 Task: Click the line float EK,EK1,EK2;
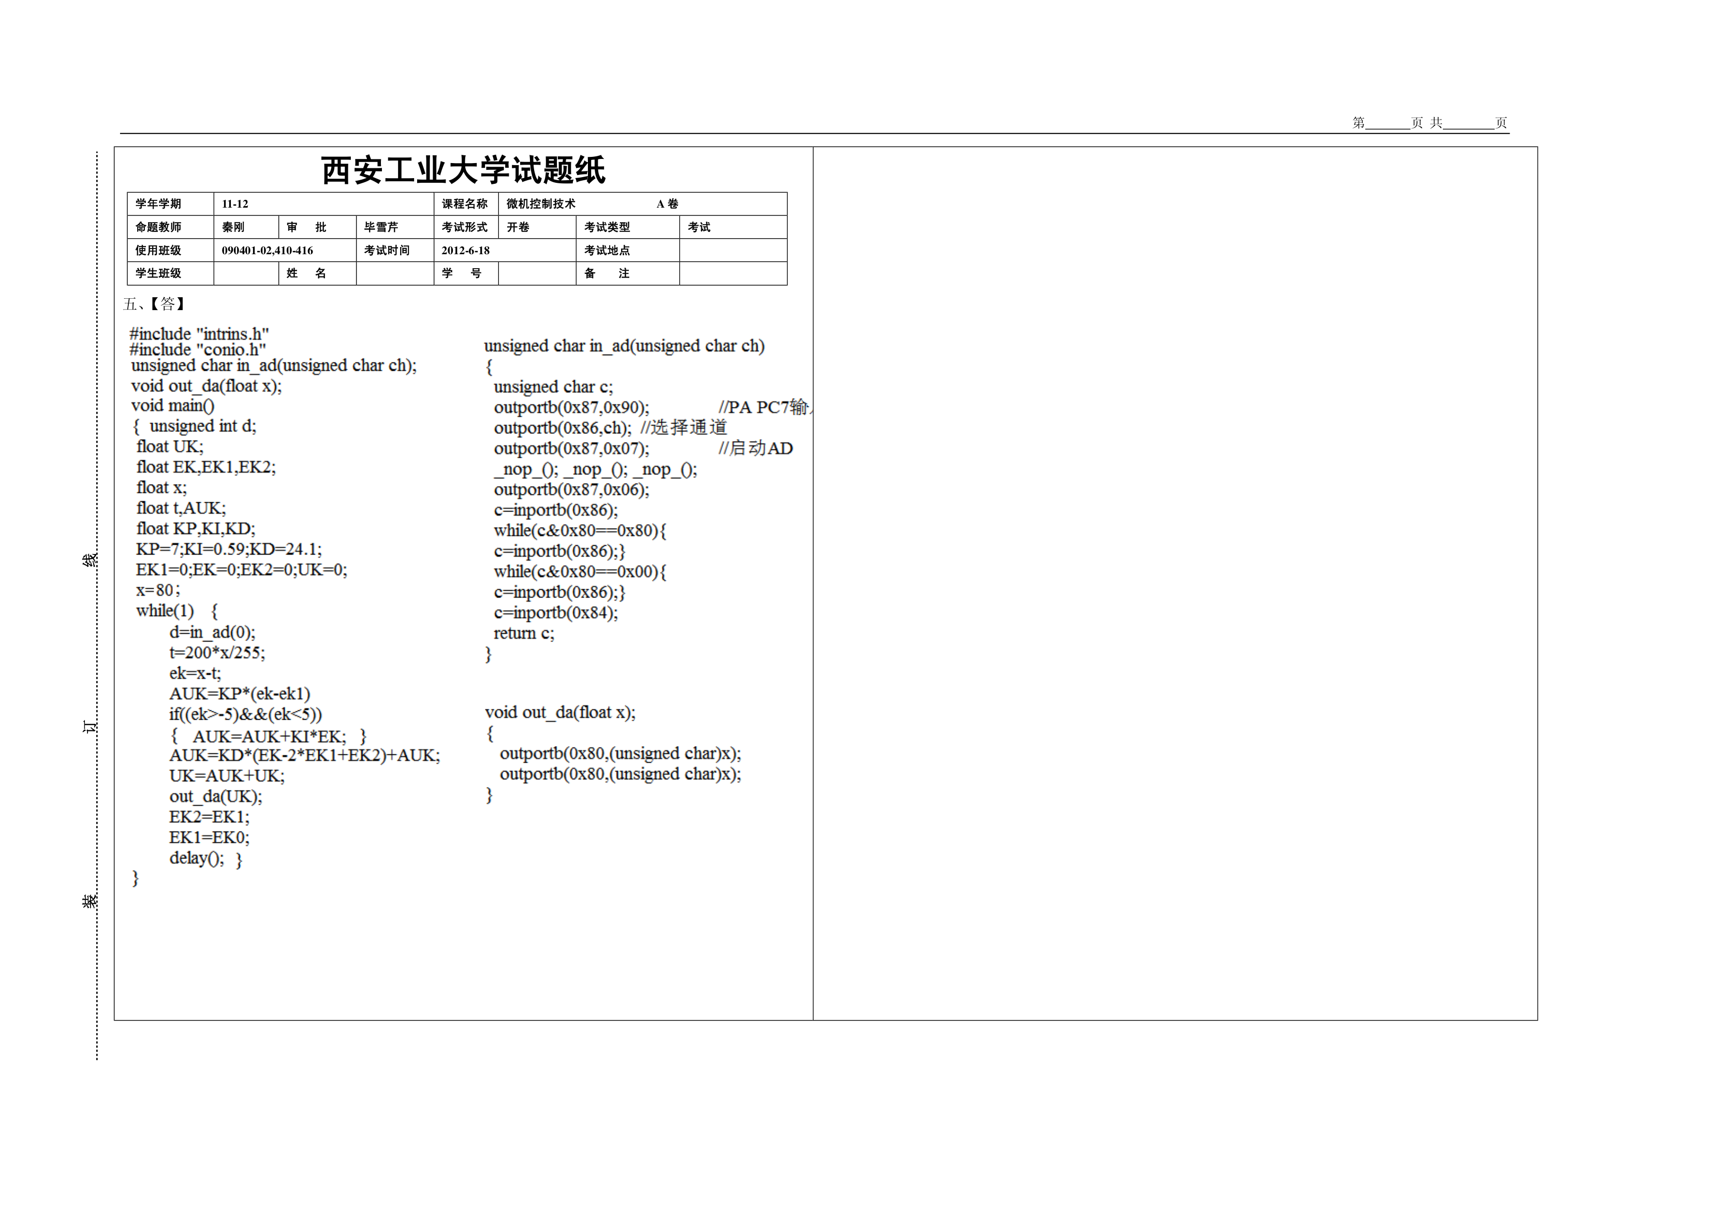pos(207,468)
